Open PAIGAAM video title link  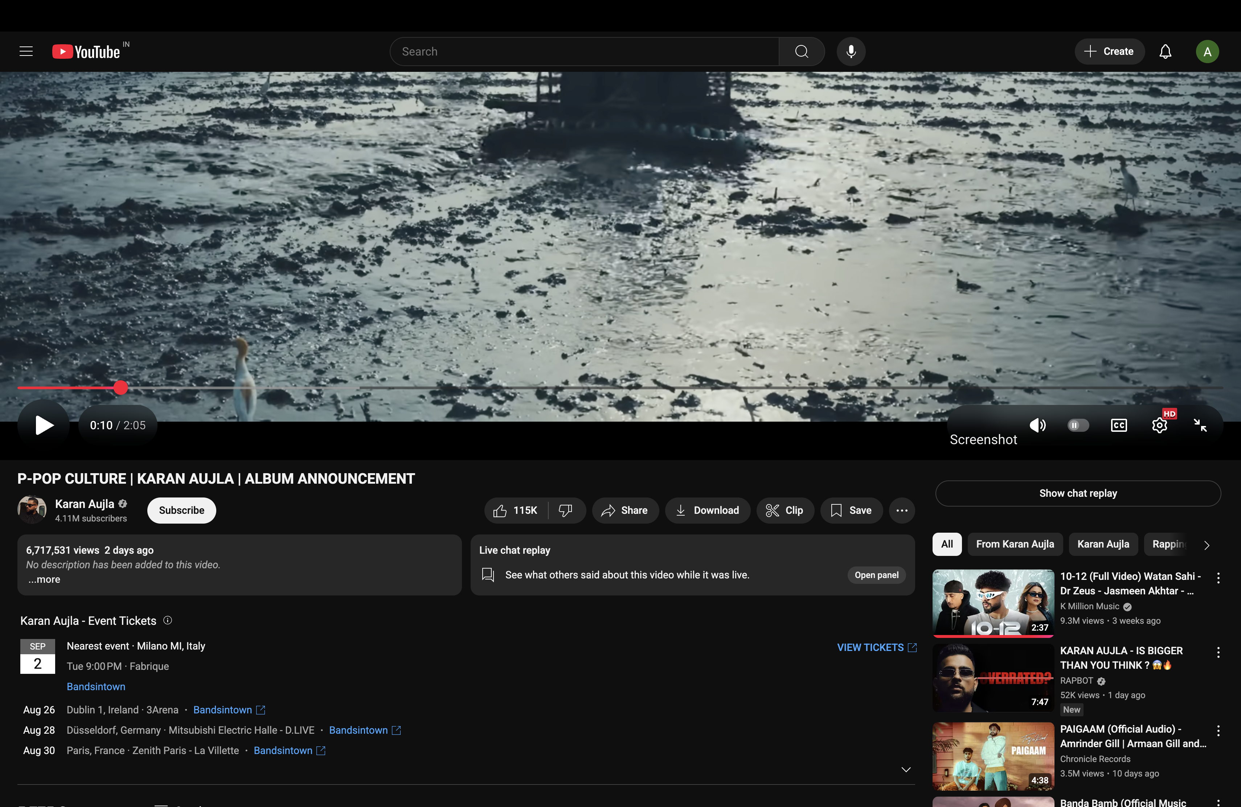(1133, 736)
